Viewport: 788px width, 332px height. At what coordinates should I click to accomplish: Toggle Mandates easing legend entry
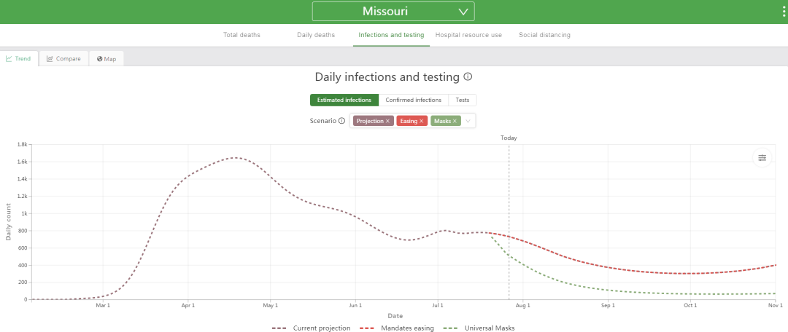coord(397,328)
